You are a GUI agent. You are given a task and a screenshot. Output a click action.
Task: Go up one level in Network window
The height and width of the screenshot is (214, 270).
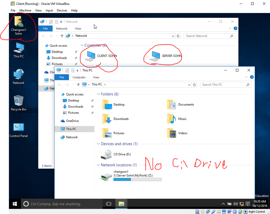coord(62,36)
